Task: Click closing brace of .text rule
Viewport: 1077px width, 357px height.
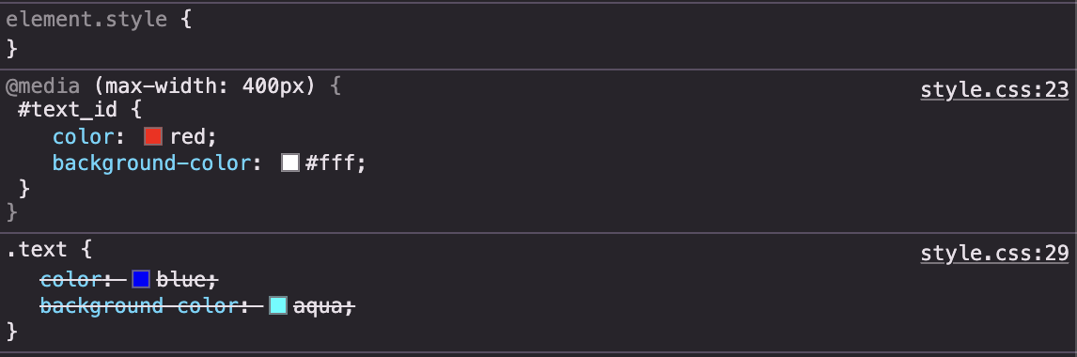Action: (11, 332)
